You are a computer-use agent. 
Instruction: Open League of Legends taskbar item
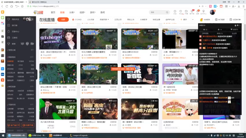79,136
